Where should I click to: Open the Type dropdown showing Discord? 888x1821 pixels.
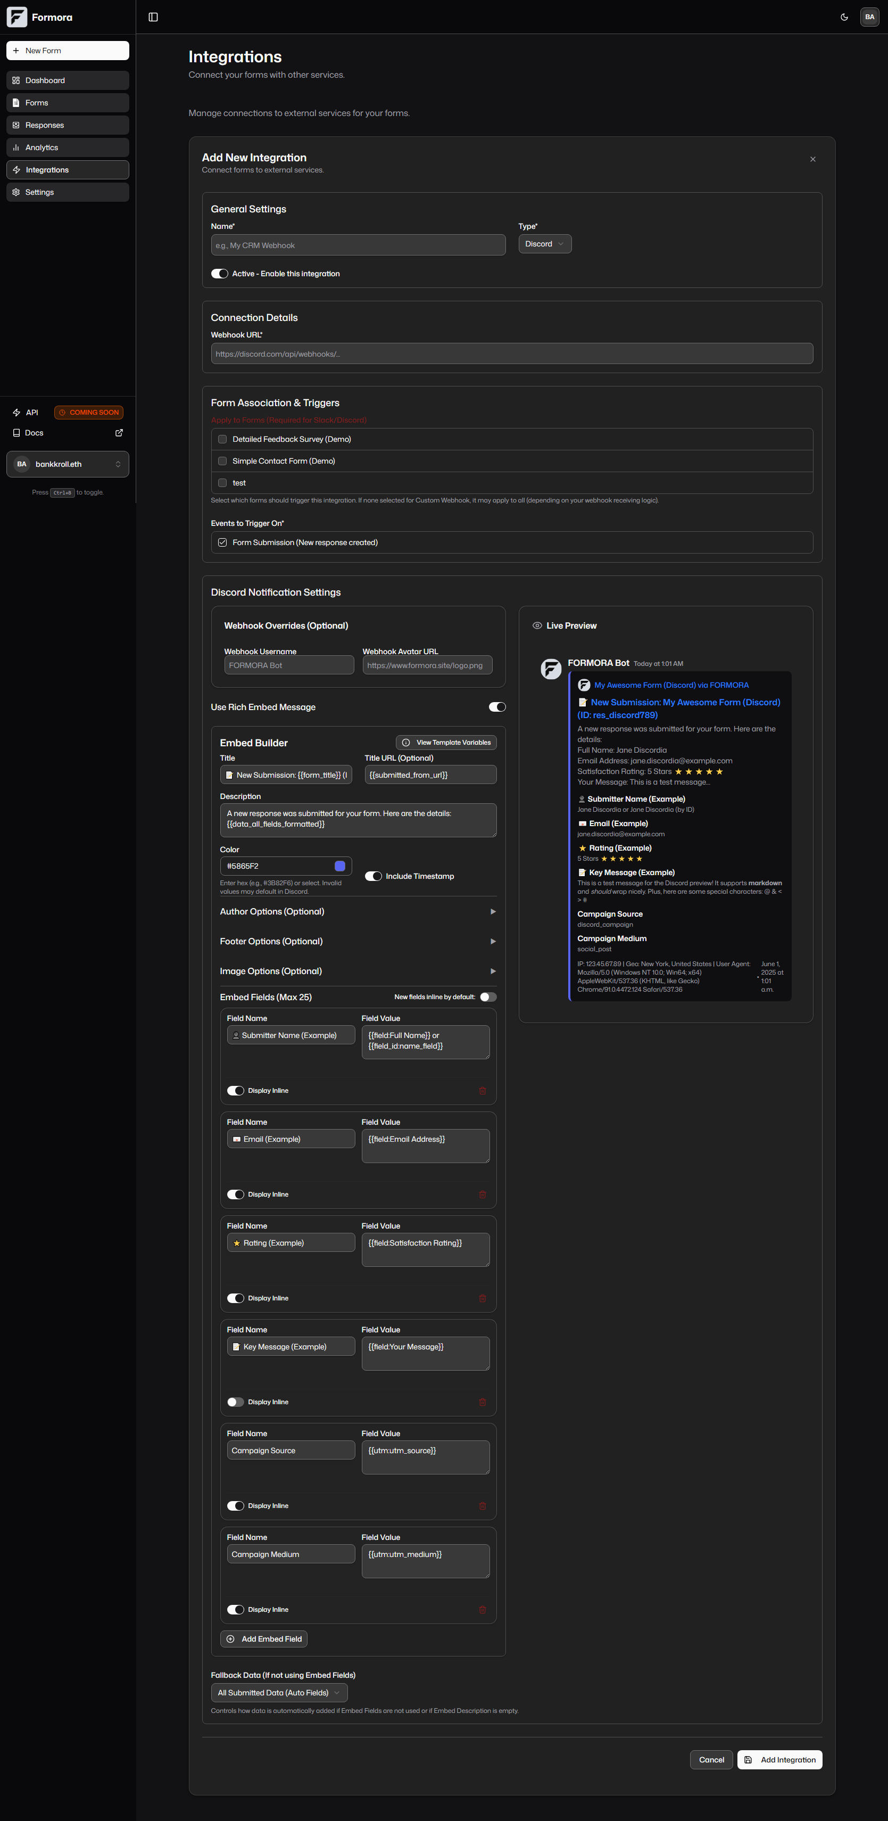tap(544, 243)
